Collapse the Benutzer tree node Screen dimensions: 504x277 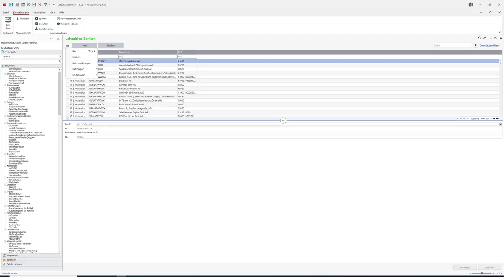(x=5, y=73)
